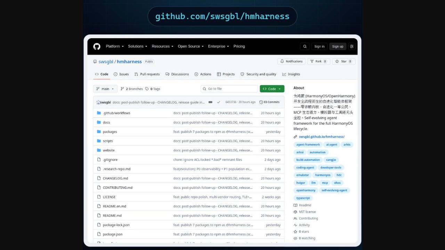View the 0 Tags link
445x250 pixels.
coord(153,89)
